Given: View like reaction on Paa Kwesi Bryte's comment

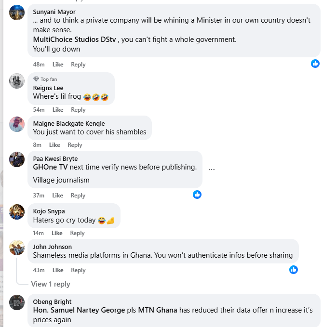Looking at the screenshot, I should (197, 194).
